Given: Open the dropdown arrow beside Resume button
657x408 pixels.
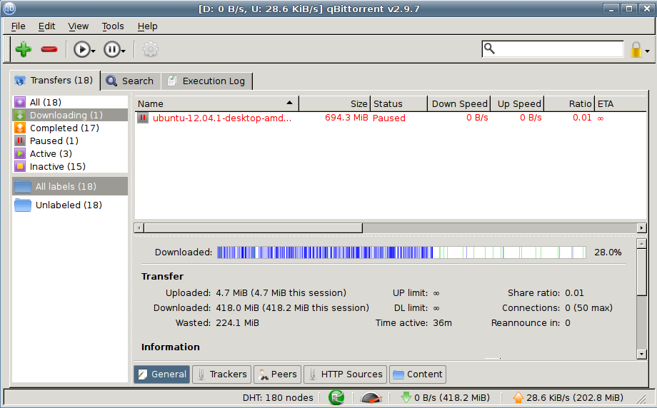Looking at the screenshot, I should coord(93,51).
